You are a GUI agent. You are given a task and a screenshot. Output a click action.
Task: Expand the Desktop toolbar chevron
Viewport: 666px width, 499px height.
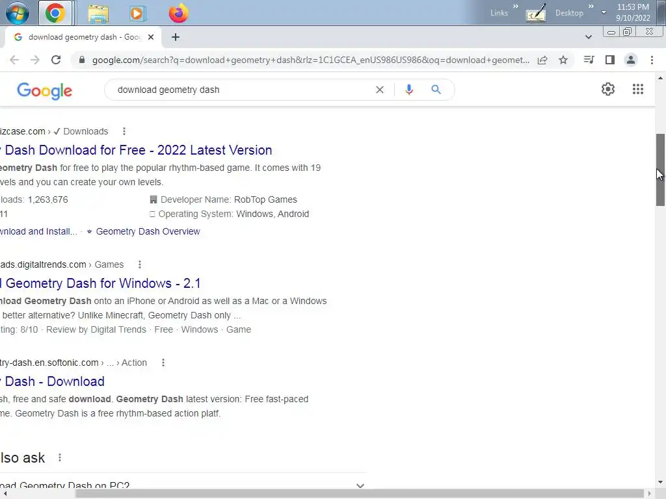coord(591,6)
